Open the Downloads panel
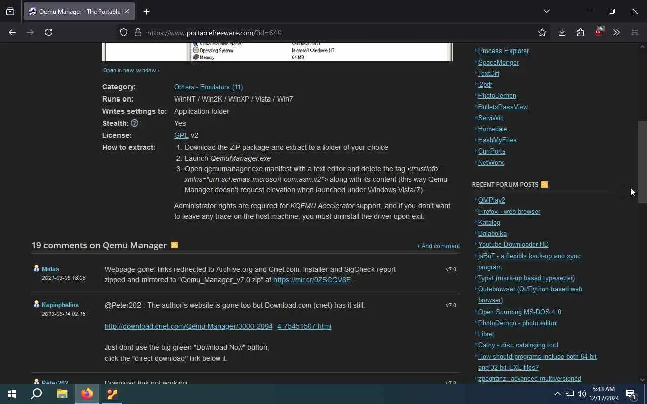Screen dimensions: 647x404 pos(562,32)
